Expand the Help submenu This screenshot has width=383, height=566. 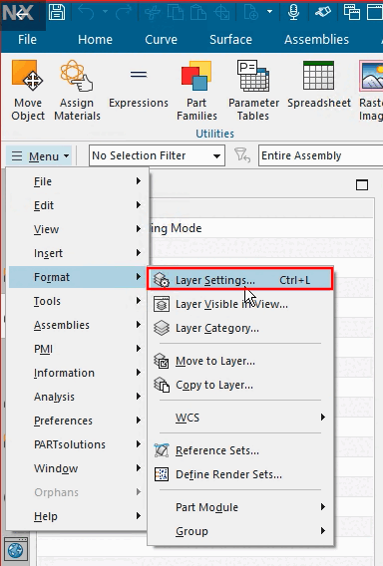pos(78,516)
